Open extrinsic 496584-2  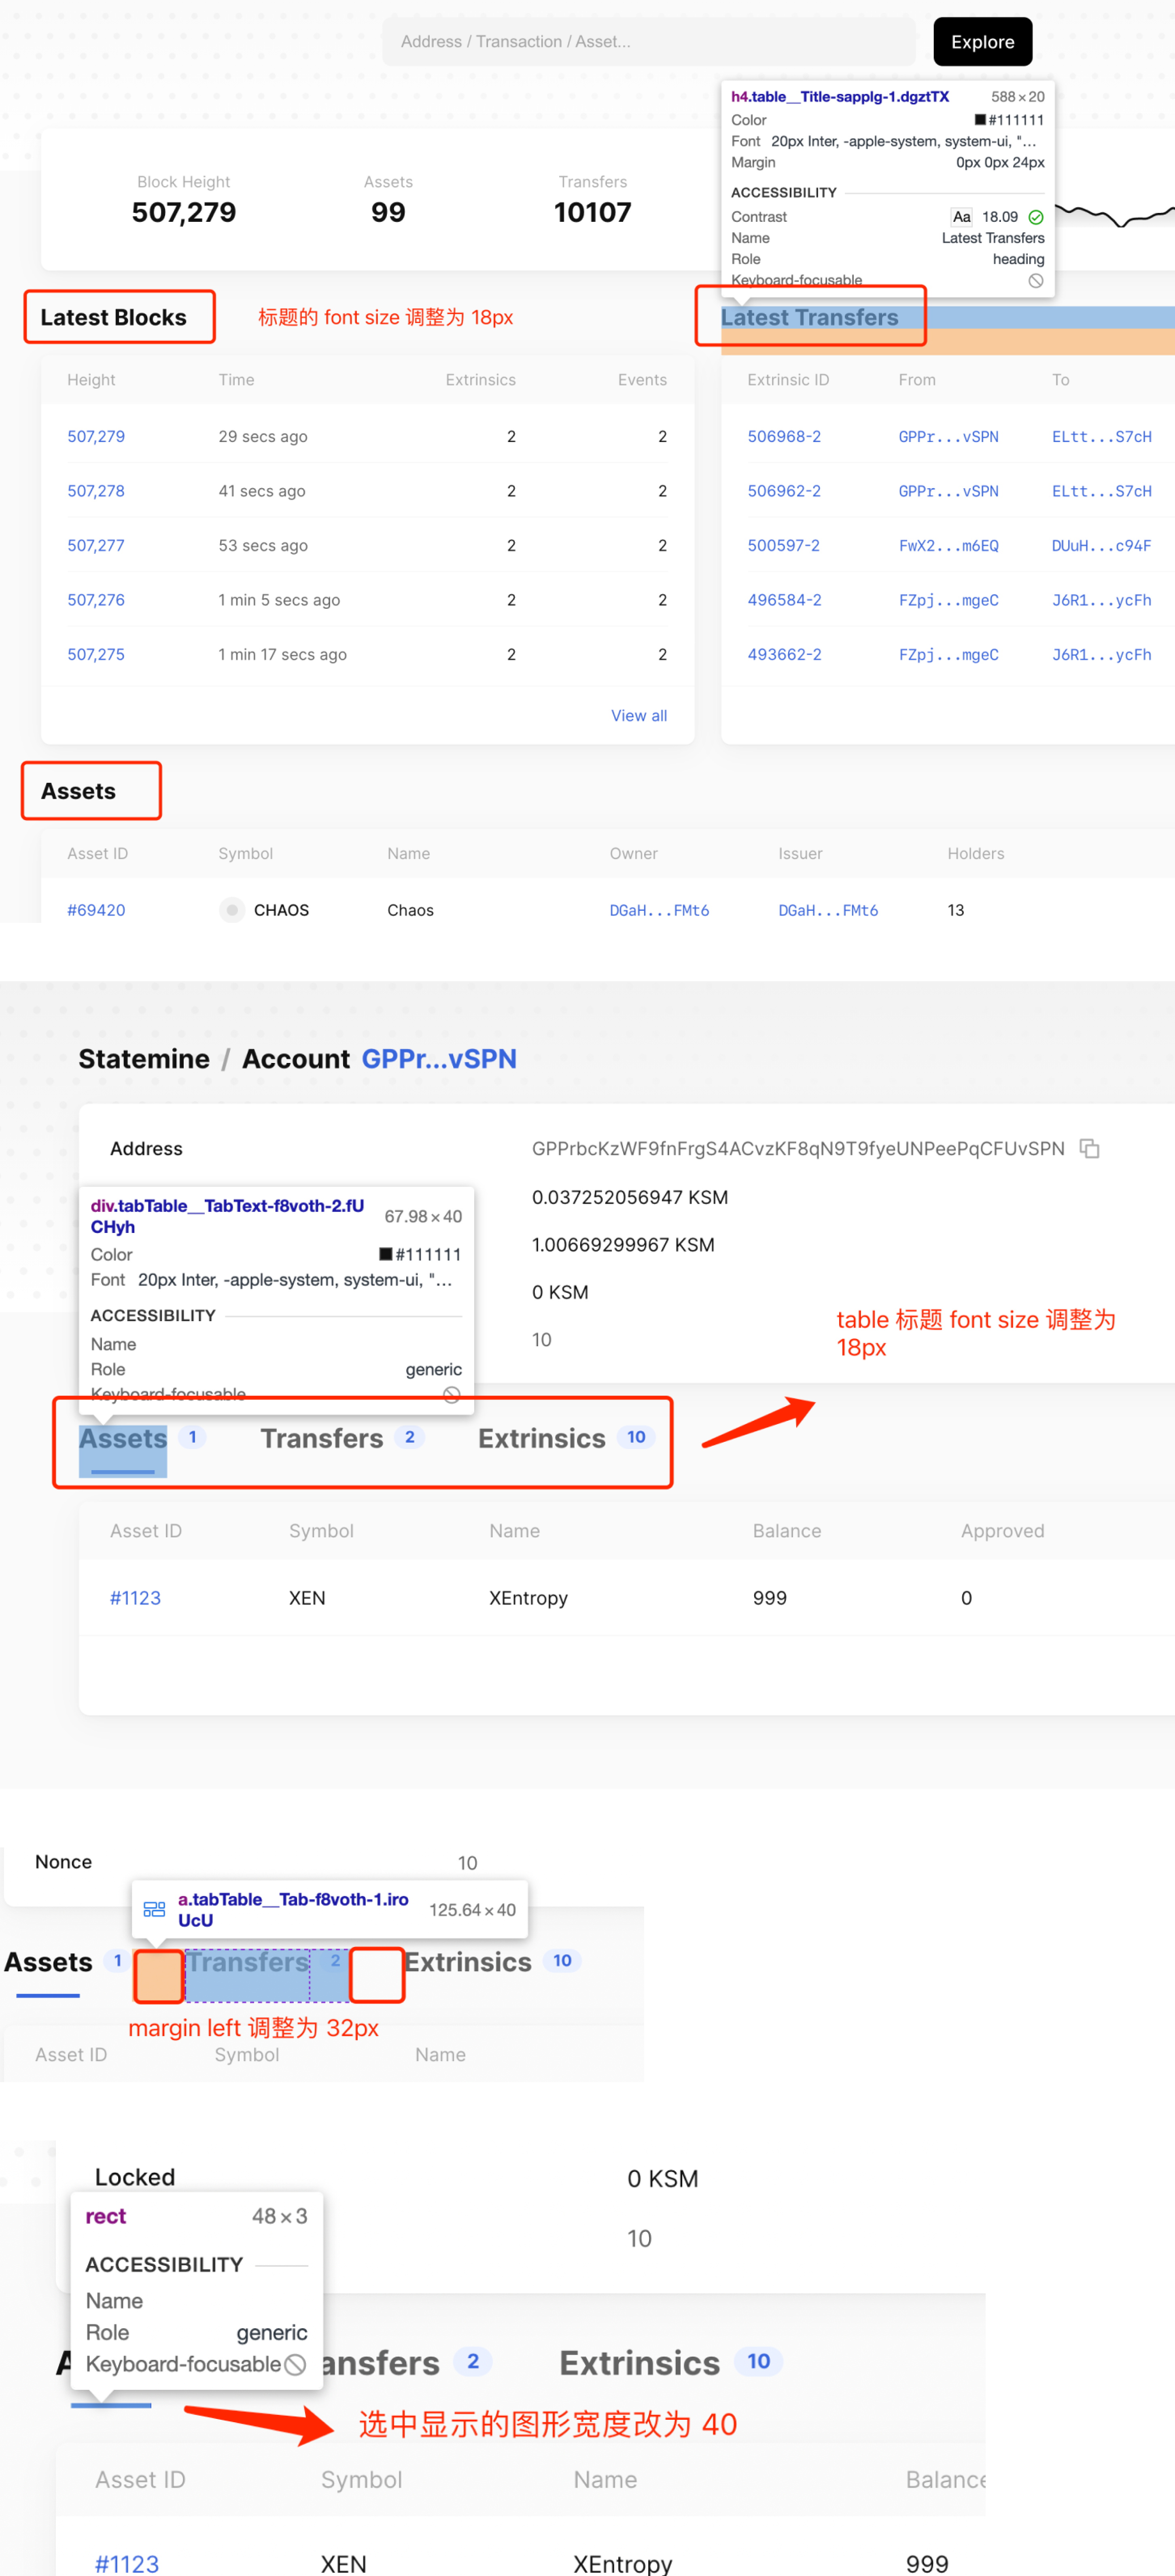[x=784, y=600]
